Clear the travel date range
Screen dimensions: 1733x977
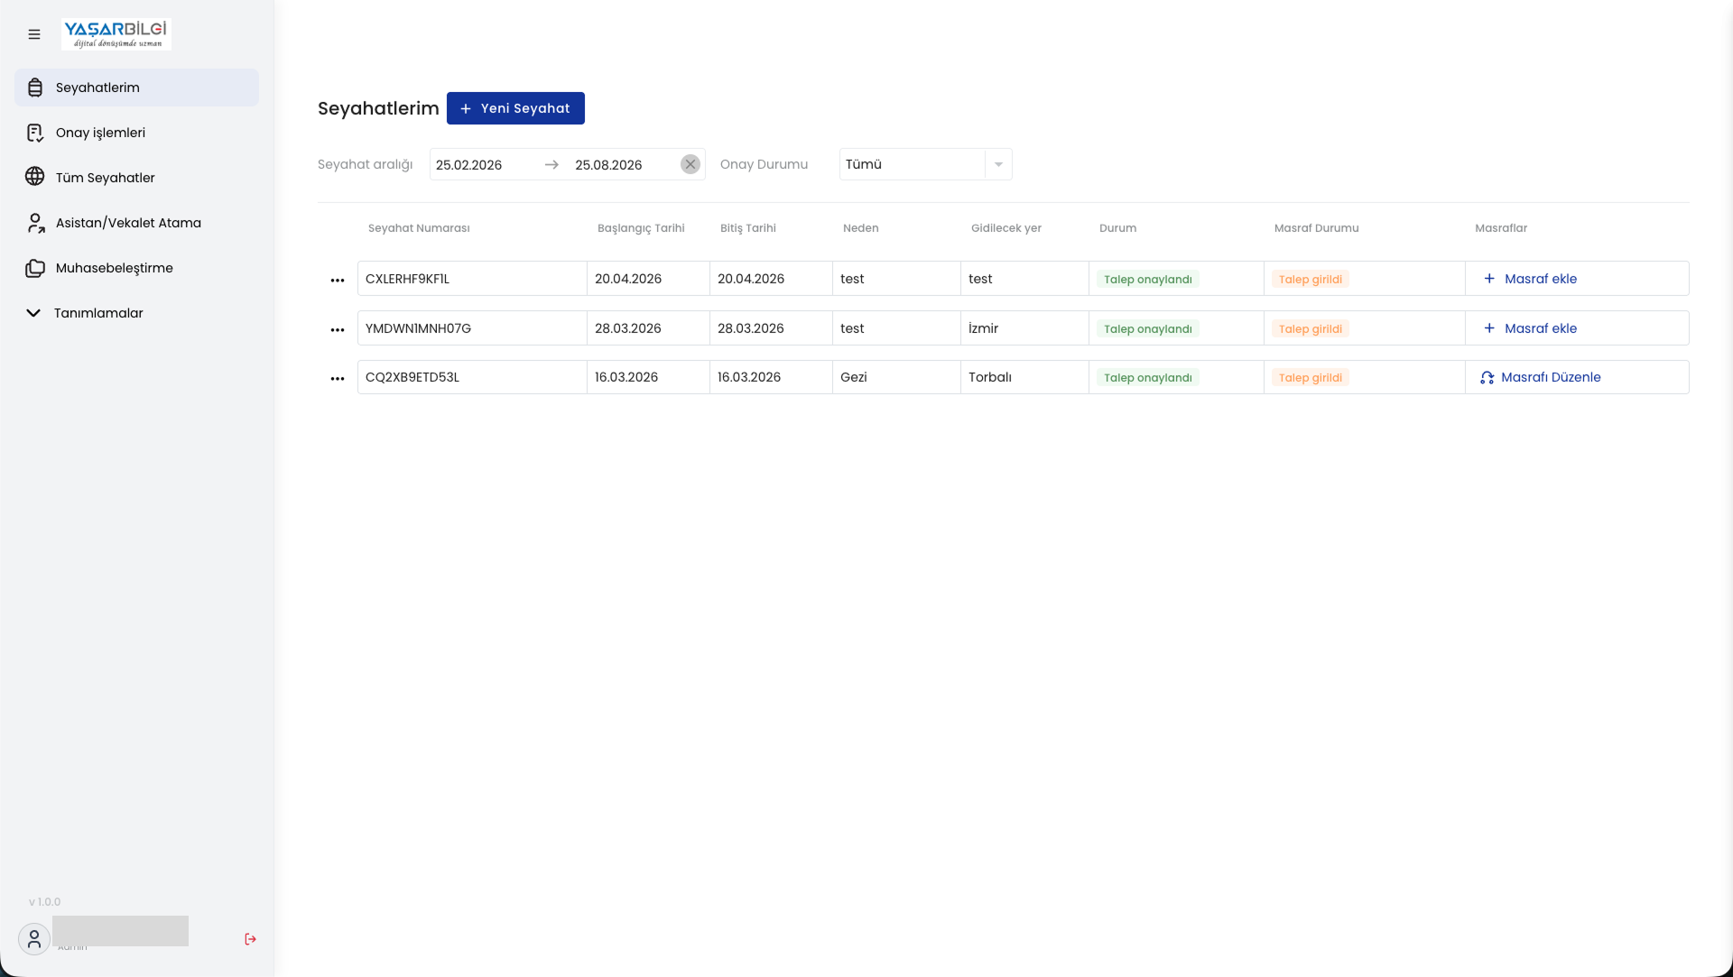690,164
